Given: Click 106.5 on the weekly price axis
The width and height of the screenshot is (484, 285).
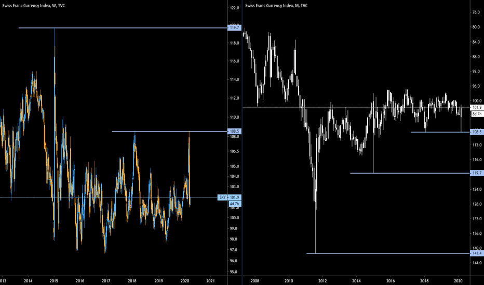Looking at the screenshot, I should point(235,151).
